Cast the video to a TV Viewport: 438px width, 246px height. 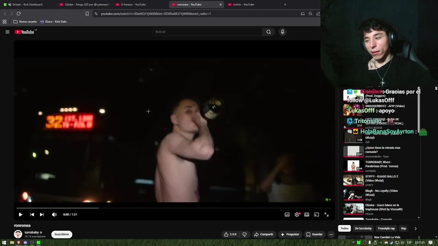click(317, 215)
